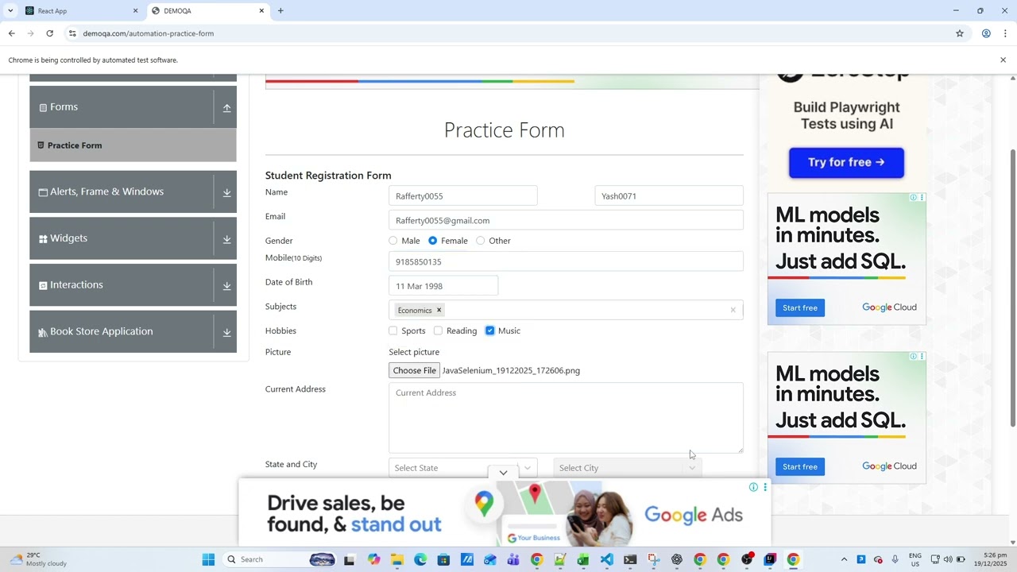Click the volume icon in system tray
The height and width of the screenshot is (572, 1017).
(x=947, y=559)
